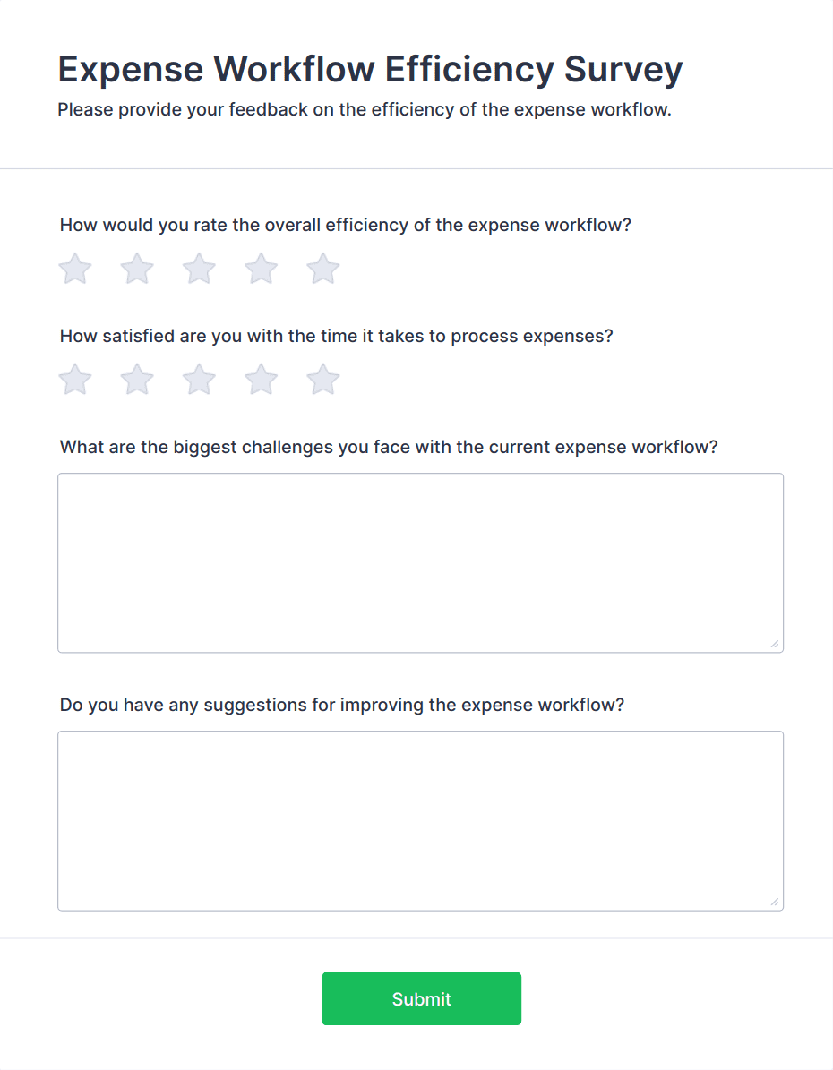
Task: Give three stars for overall efficiency rating
Action: [x=198, y=268]
